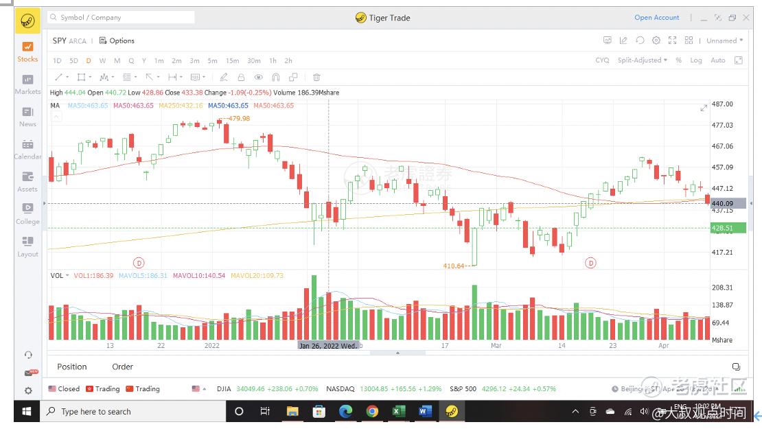
Task: Open the Calendar section in sidebar
Action: coord(27,150)
